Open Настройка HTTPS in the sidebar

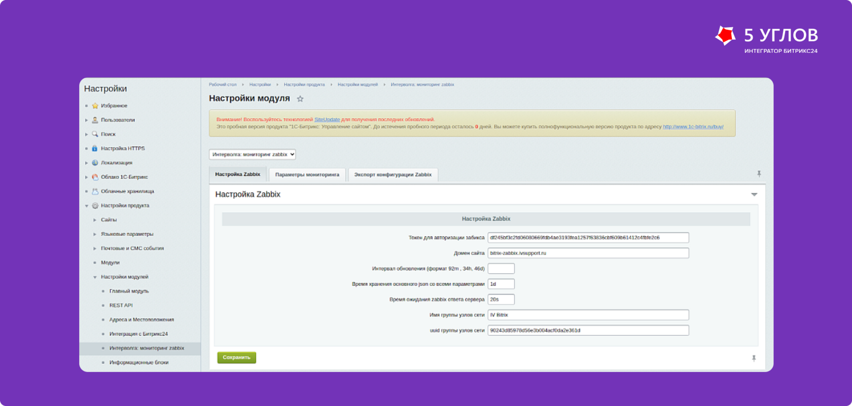123,149
